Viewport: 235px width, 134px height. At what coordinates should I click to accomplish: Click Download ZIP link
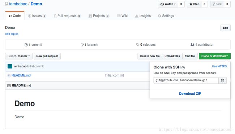(190, 94)
